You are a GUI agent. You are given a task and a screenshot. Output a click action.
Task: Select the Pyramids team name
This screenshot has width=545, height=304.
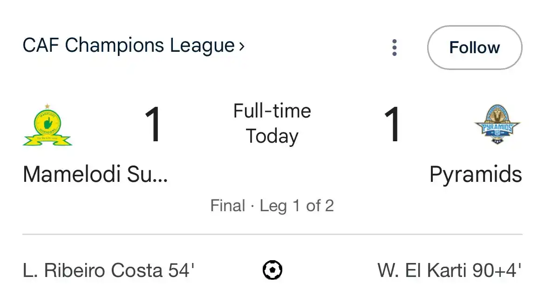click(x=476, y=174)
